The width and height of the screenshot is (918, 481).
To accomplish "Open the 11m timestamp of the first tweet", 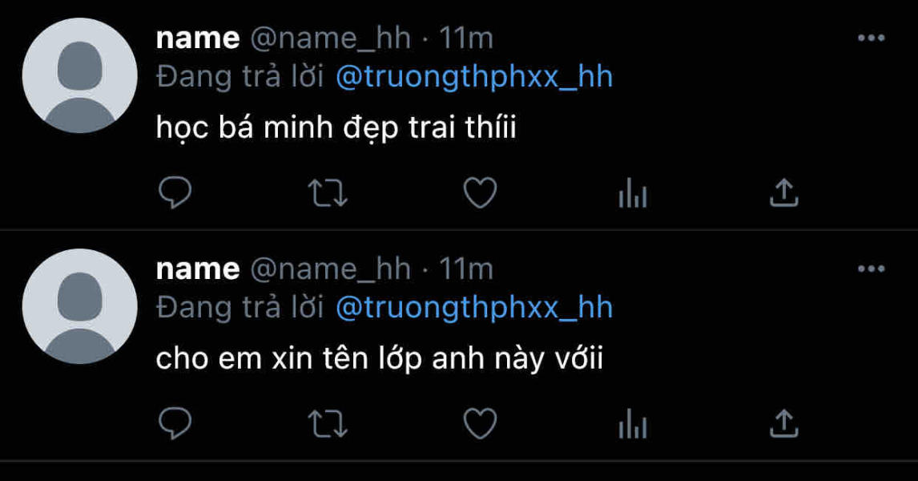I will (466, 38).
